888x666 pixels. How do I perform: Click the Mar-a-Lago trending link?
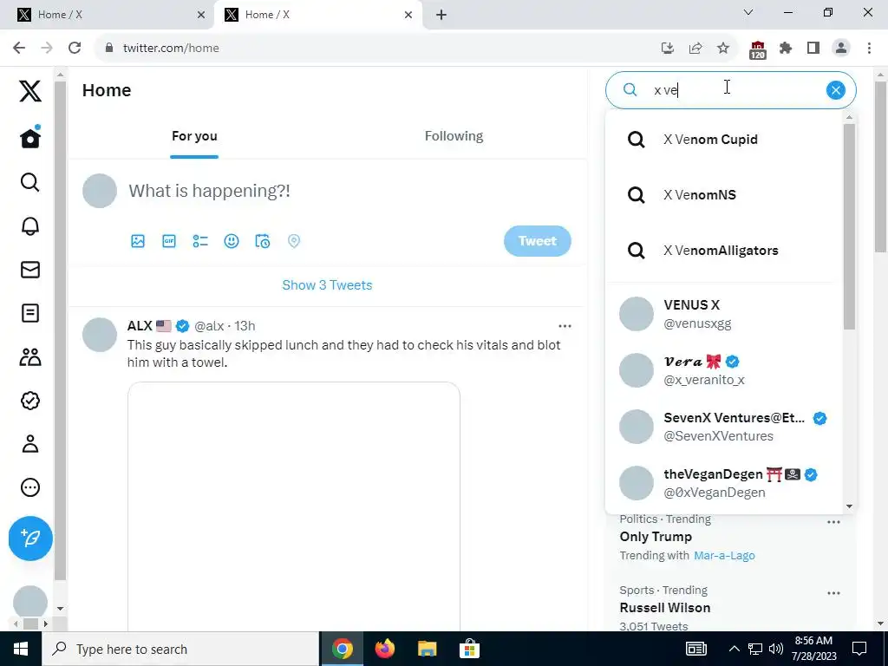tap(724, 556)
